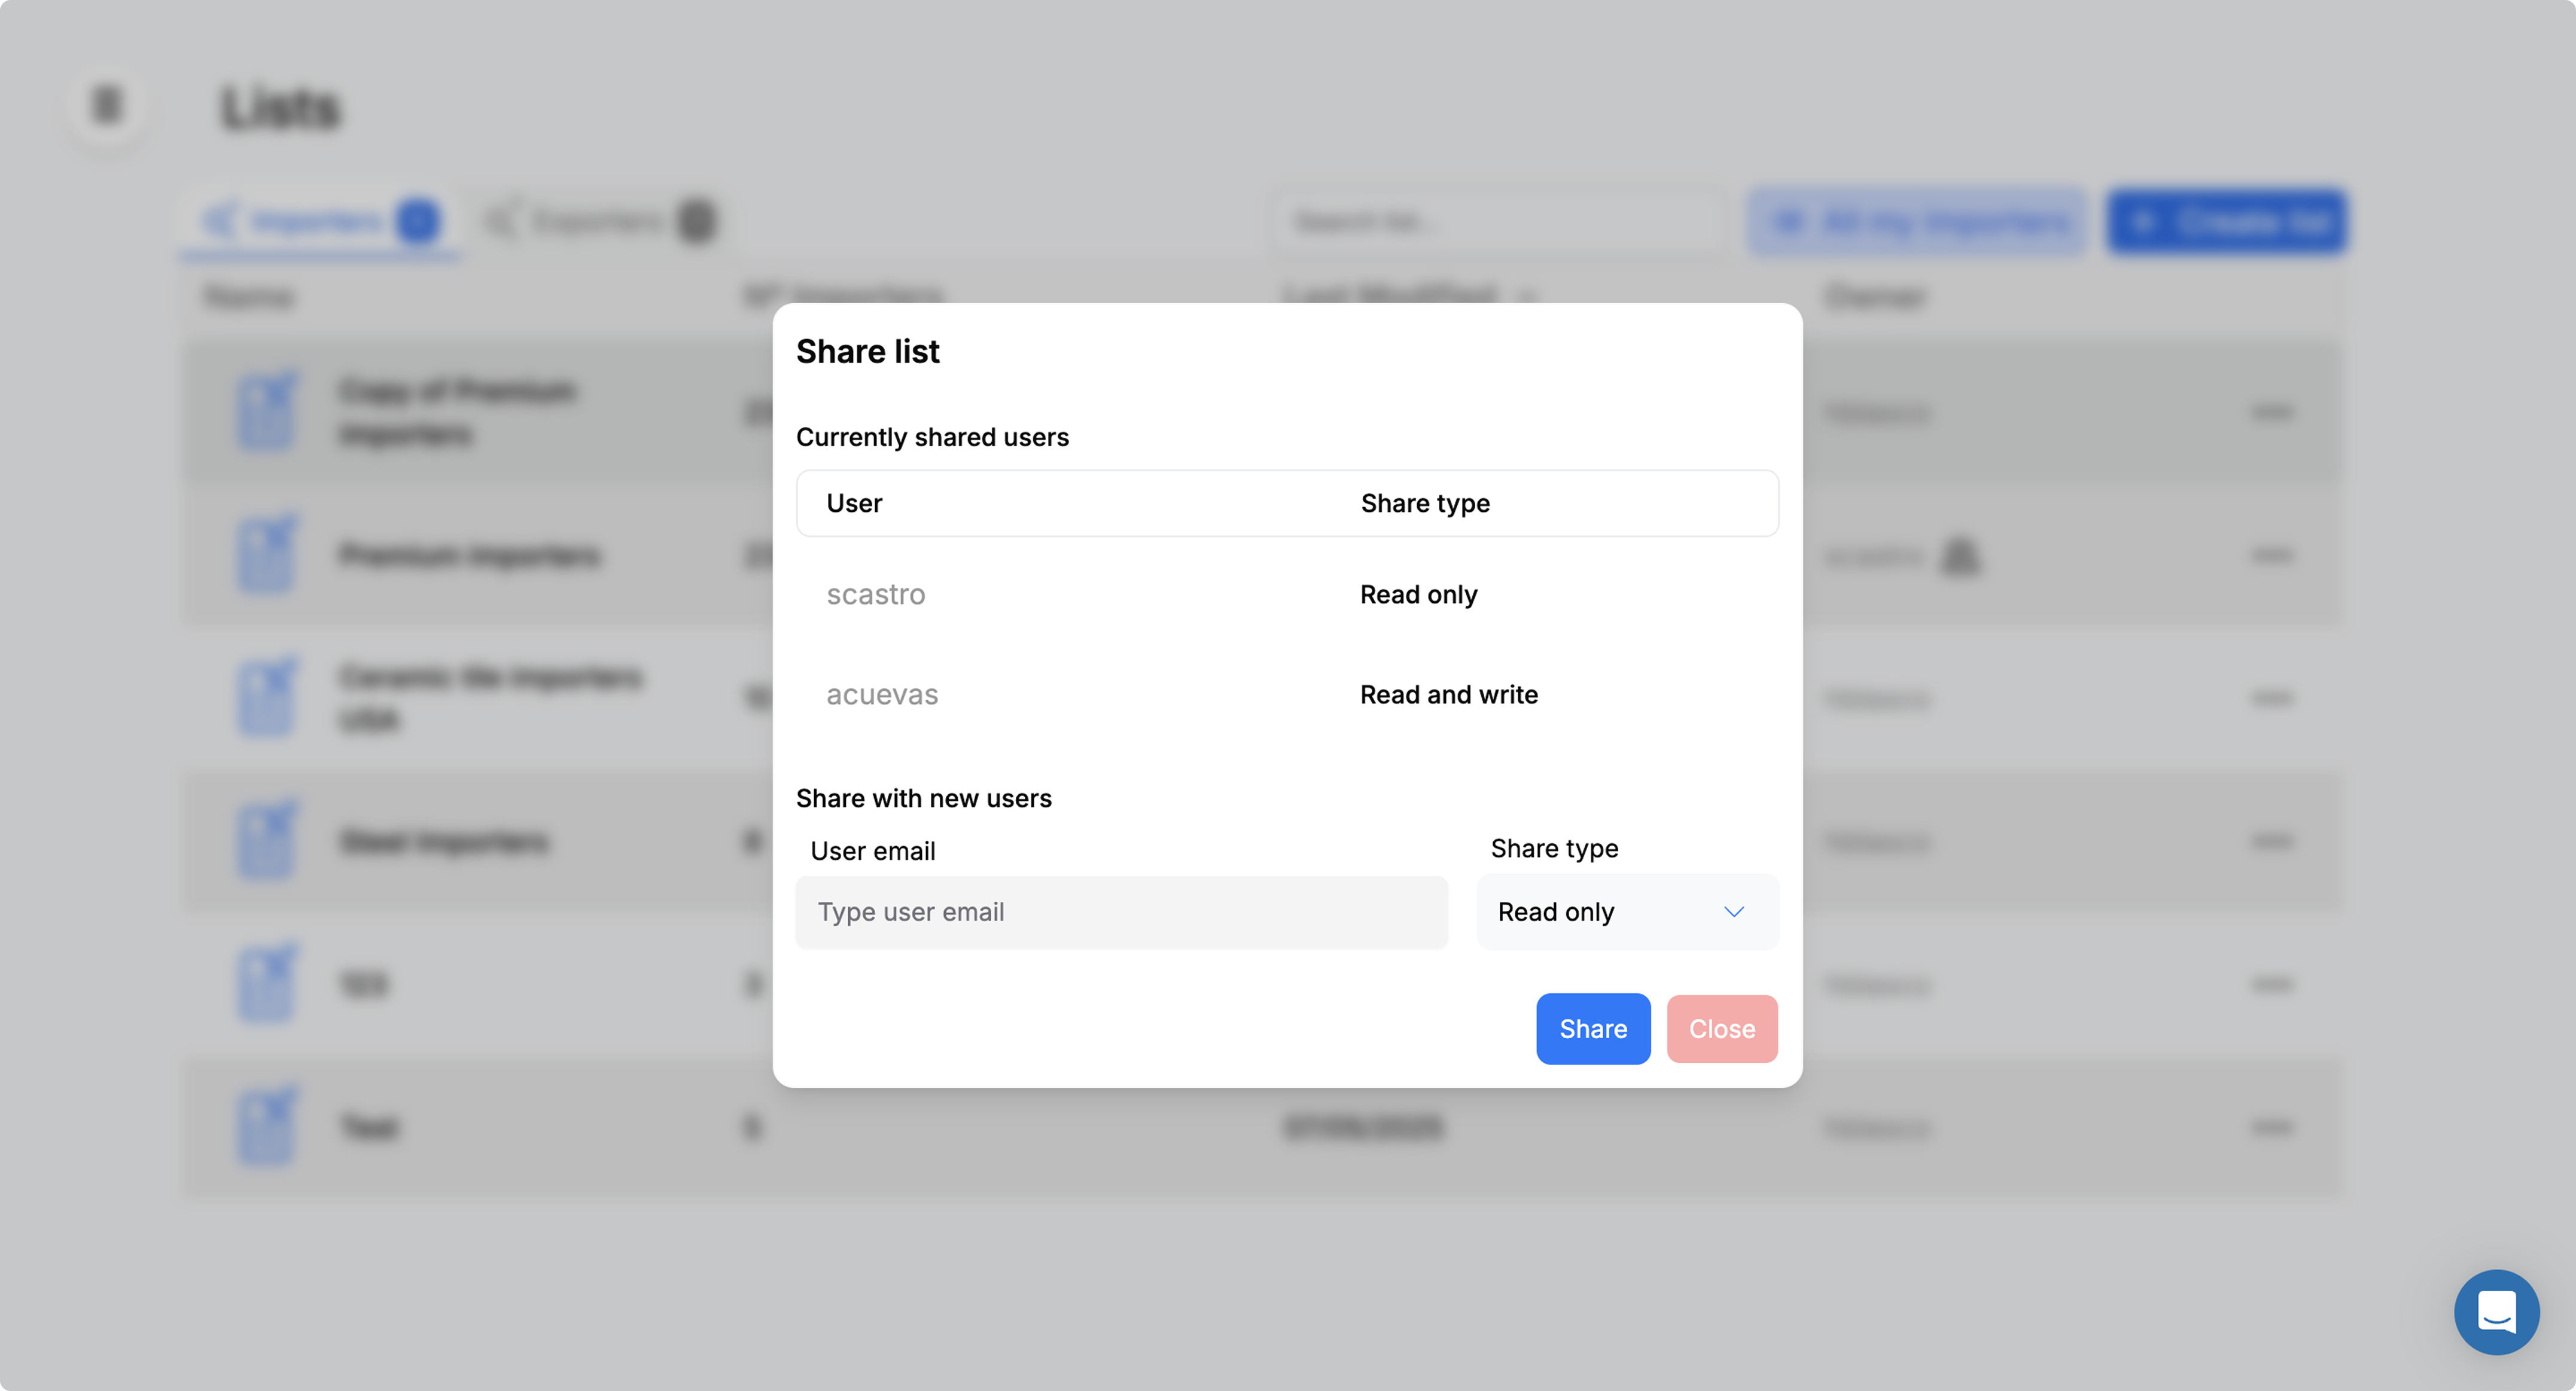The width and height of the screenshot is (2576, 1391).
Task: Open the more options dots for Test row
Action: [2271, 1126]
